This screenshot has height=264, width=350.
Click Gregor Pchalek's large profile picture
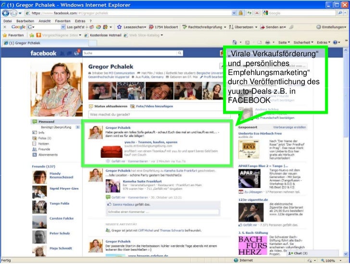(x=56, y=89)
